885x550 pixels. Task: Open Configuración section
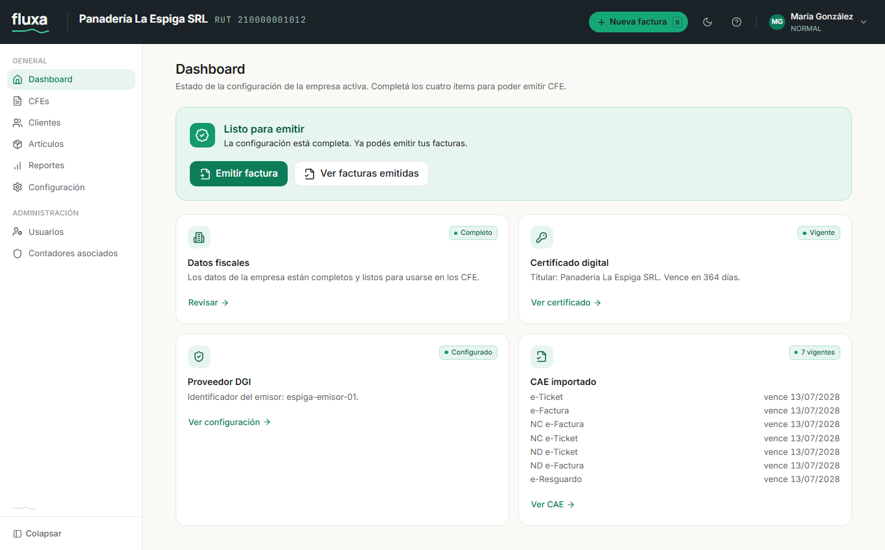[71, 187]
